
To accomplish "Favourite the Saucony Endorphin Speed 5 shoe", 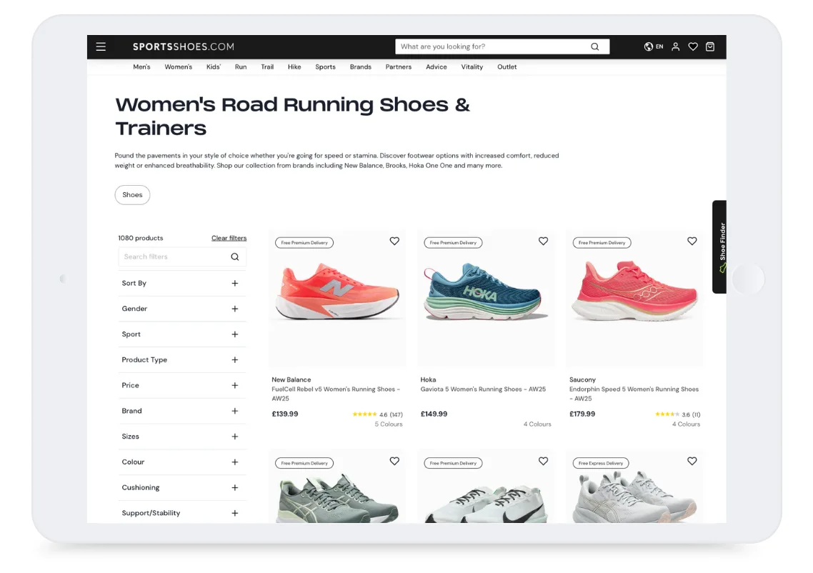I will coord(692,241).
